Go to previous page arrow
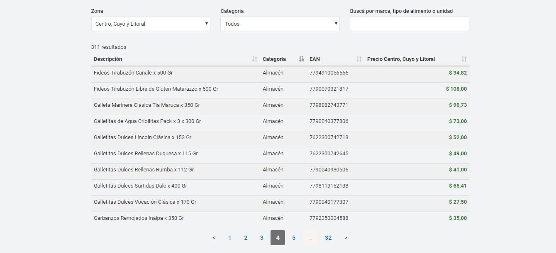 pos(214,238)
